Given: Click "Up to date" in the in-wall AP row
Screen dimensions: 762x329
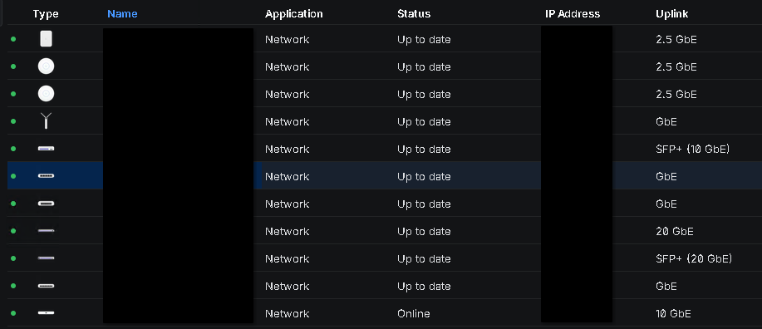Looking at the screenshot, I should point(424,39).
